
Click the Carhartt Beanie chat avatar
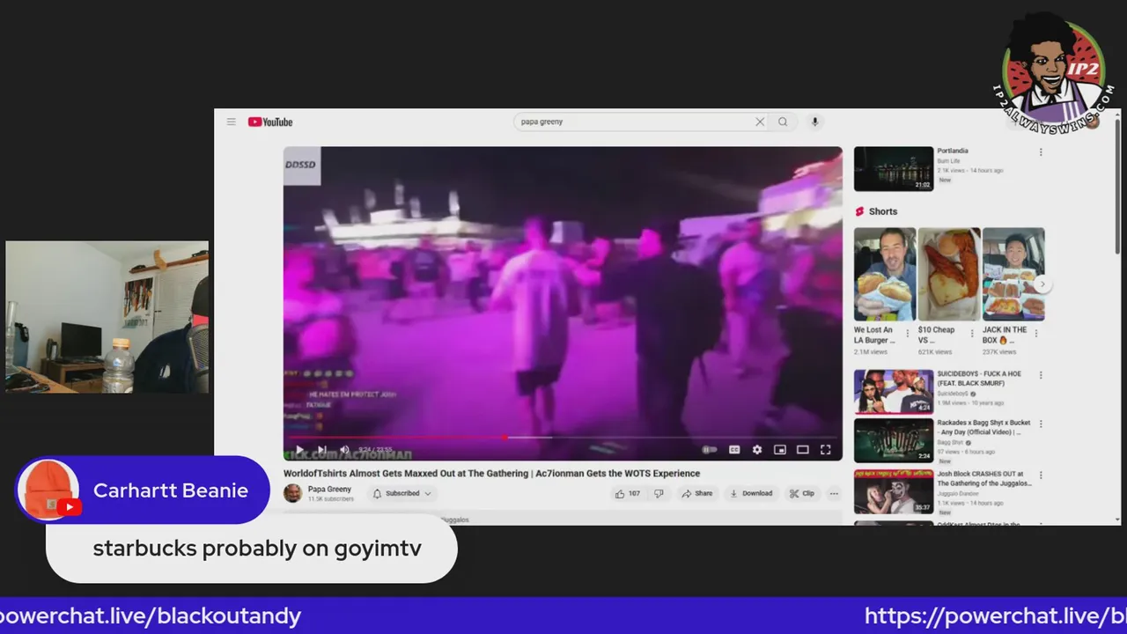(49, 490)
